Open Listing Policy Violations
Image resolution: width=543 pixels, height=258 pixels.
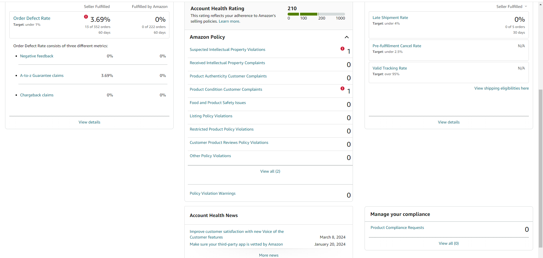(x=211, y=116)
